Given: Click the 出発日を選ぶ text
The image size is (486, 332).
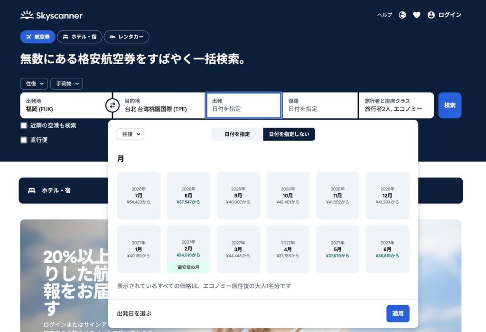Looking at the screenshot, I should click(x=134, y=313).
